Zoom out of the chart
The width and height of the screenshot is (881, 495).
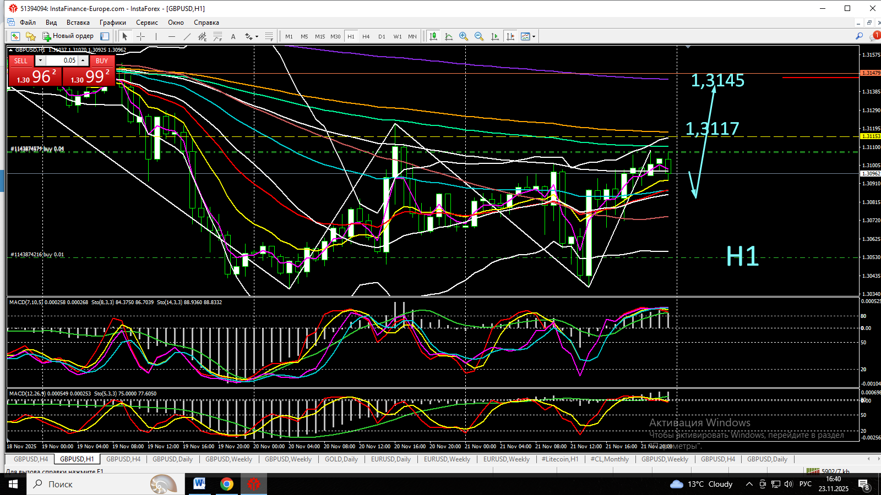[479, 36]
